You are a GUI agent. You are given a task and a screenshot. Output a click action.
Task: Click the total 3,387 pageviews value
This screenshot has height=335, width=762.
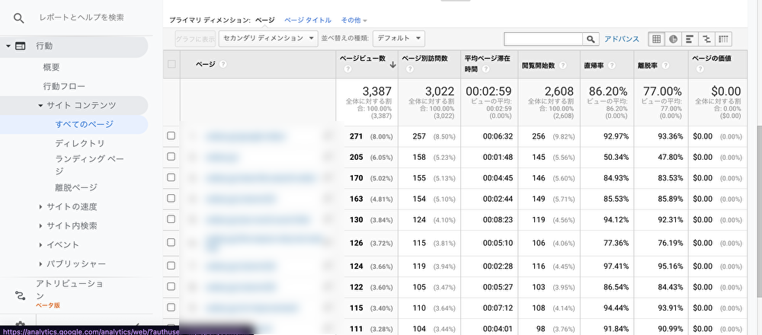coord(376,91)
